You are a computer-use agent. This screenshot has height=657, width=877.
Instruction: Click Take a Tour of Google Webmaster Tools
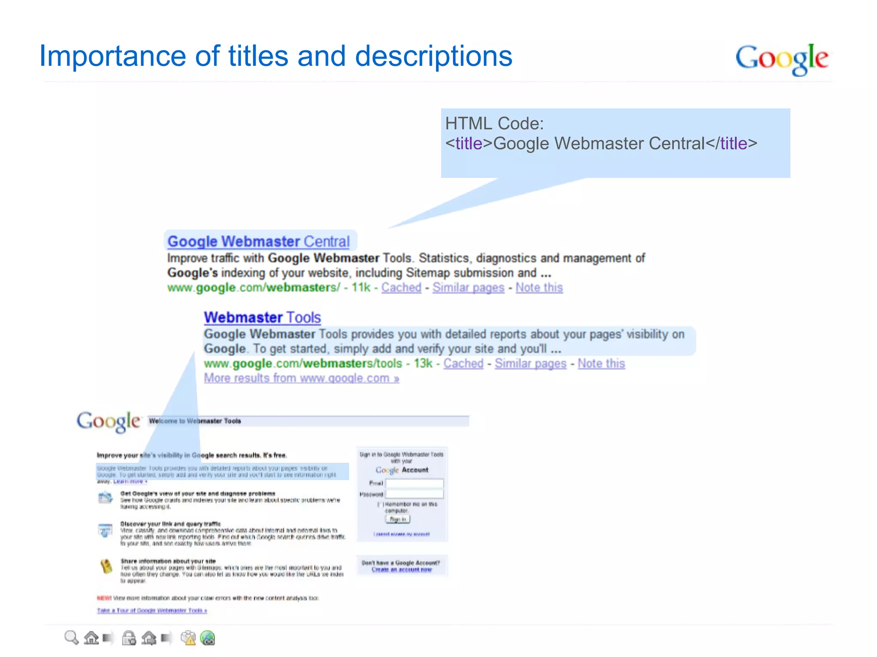(x=152, y=610)
